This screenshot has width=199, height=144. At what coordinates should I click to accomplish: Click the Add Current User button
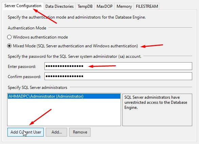pos(25,132)
